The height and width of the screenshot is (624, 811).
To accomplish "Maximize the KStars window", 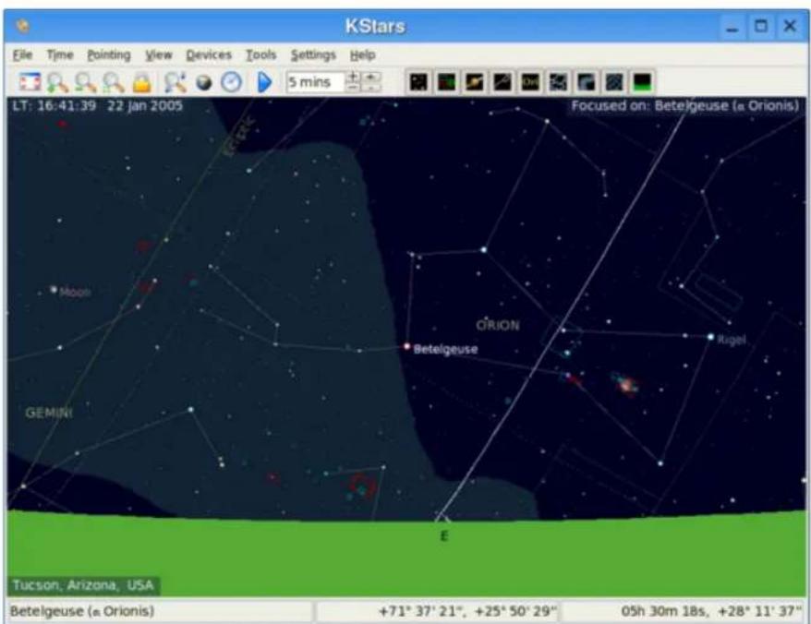I will 761,27.
